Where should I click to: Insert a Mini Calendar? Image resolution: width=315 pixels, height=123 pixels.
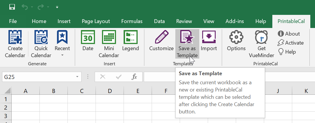click(109, 37)
